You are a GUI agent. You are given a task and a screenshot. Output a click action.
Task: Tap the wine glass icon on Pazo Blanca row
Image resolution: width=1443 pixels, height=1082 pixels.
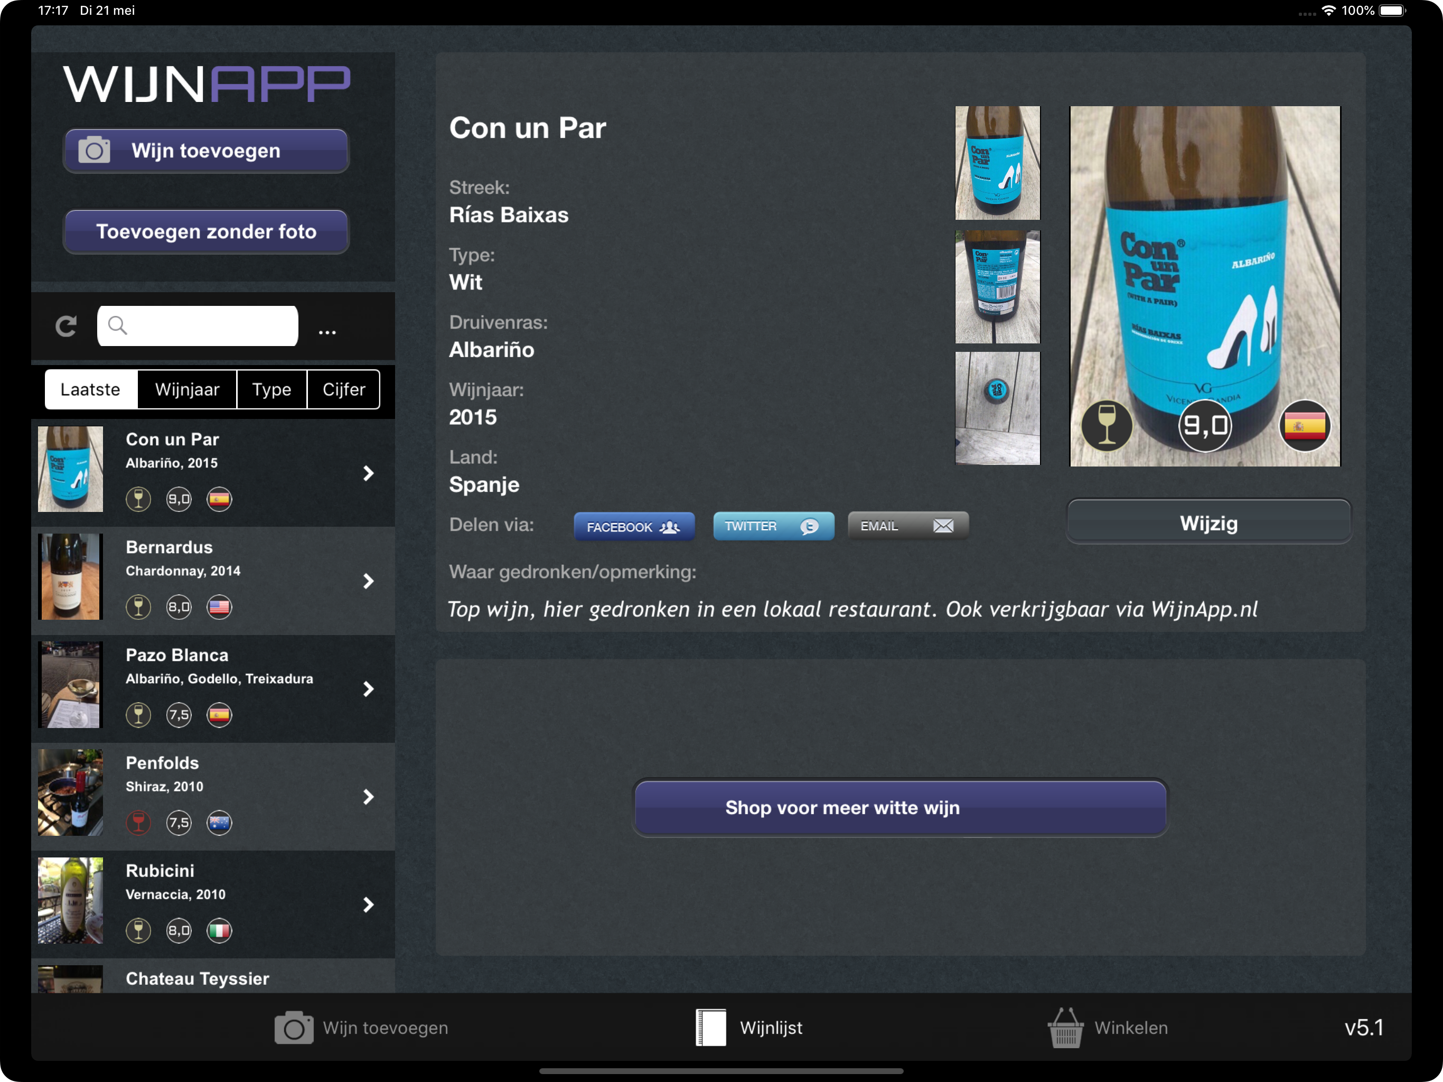click(x=138, y=715)
